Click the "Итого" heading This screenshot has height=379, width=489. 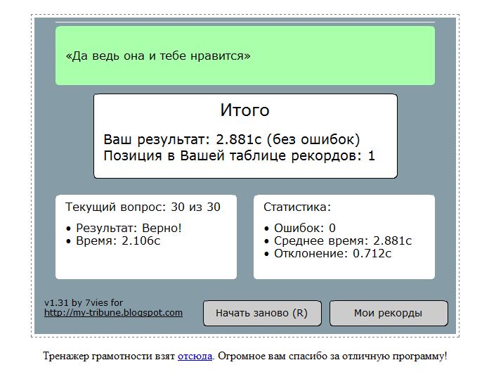244,110
